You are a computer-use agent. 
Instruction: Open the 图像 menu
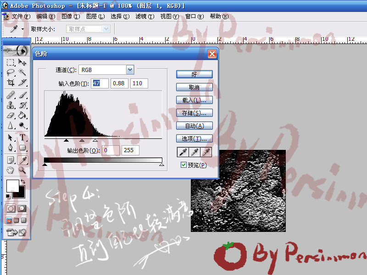coord(71,16)
